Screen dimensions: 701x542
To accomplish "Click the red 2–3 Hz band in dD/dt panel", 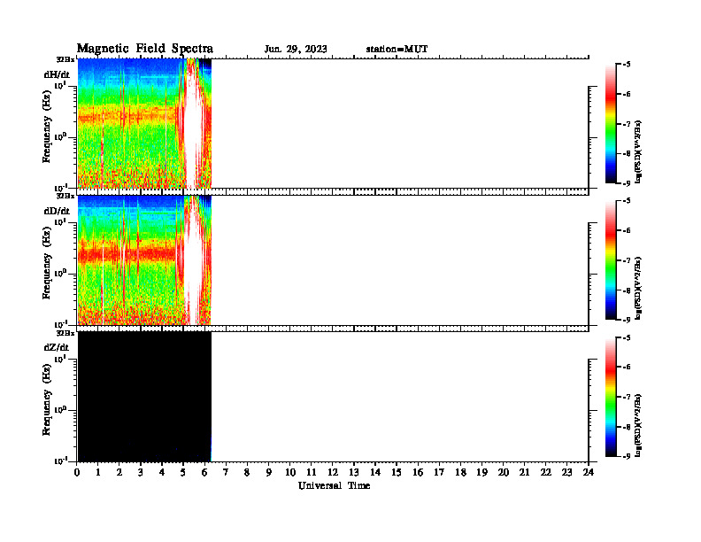I will [127, 255].
